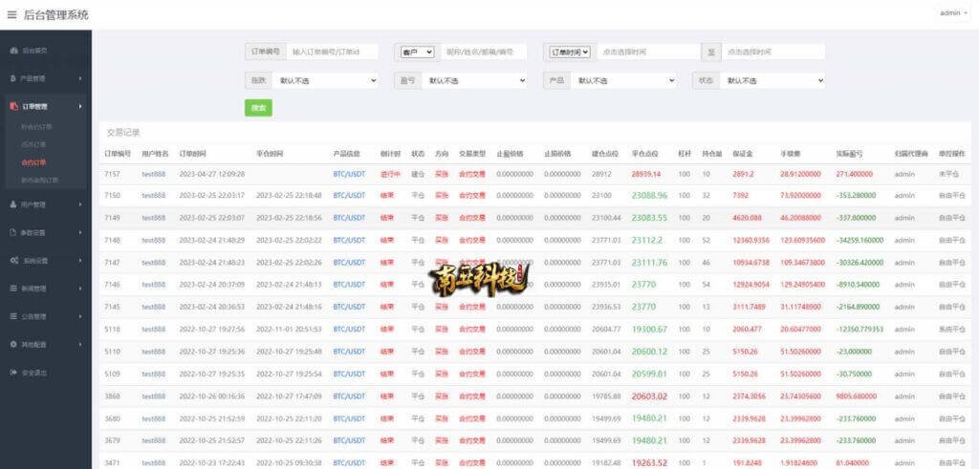
Task: Open the admin user menu at top right
Action: pyautogui.click(x=952, y=13)
